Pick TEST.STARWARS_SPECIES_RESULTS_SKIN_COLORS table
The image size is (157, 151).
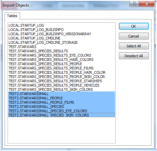click(x=61, y=89)
